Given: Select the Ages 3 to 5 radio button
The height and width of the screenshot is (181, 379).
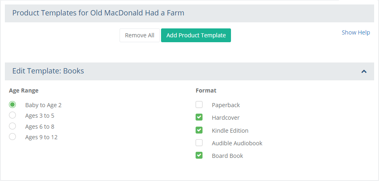Looking at the screenshot, I should tap(12, 115).
